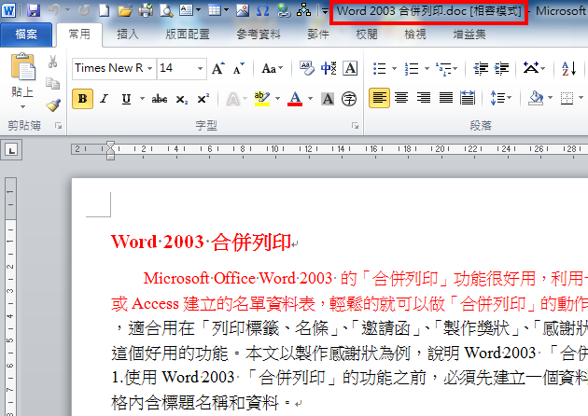Image resolution: width=588 pixels, height=416 pixels.
Task: Apply distributed alignment
Action: [x=468, y=98]
